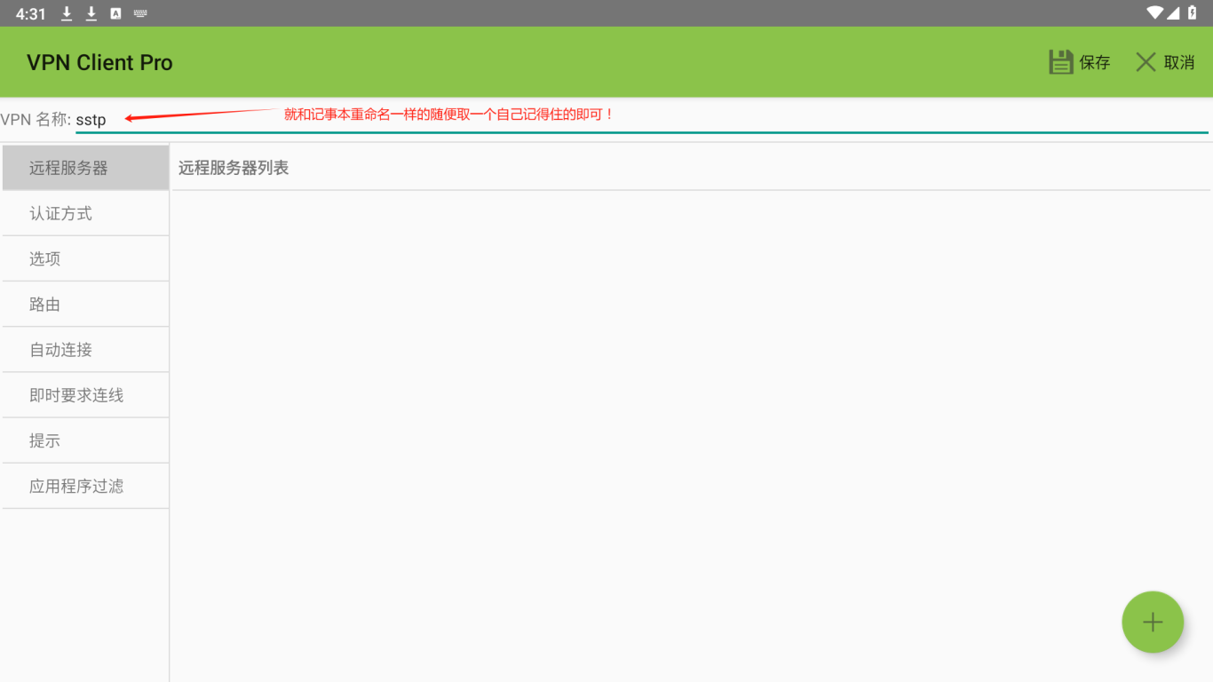Tap the boxed letter A status icon
This screenshot has height=682, width=1213.
point(115,13)
